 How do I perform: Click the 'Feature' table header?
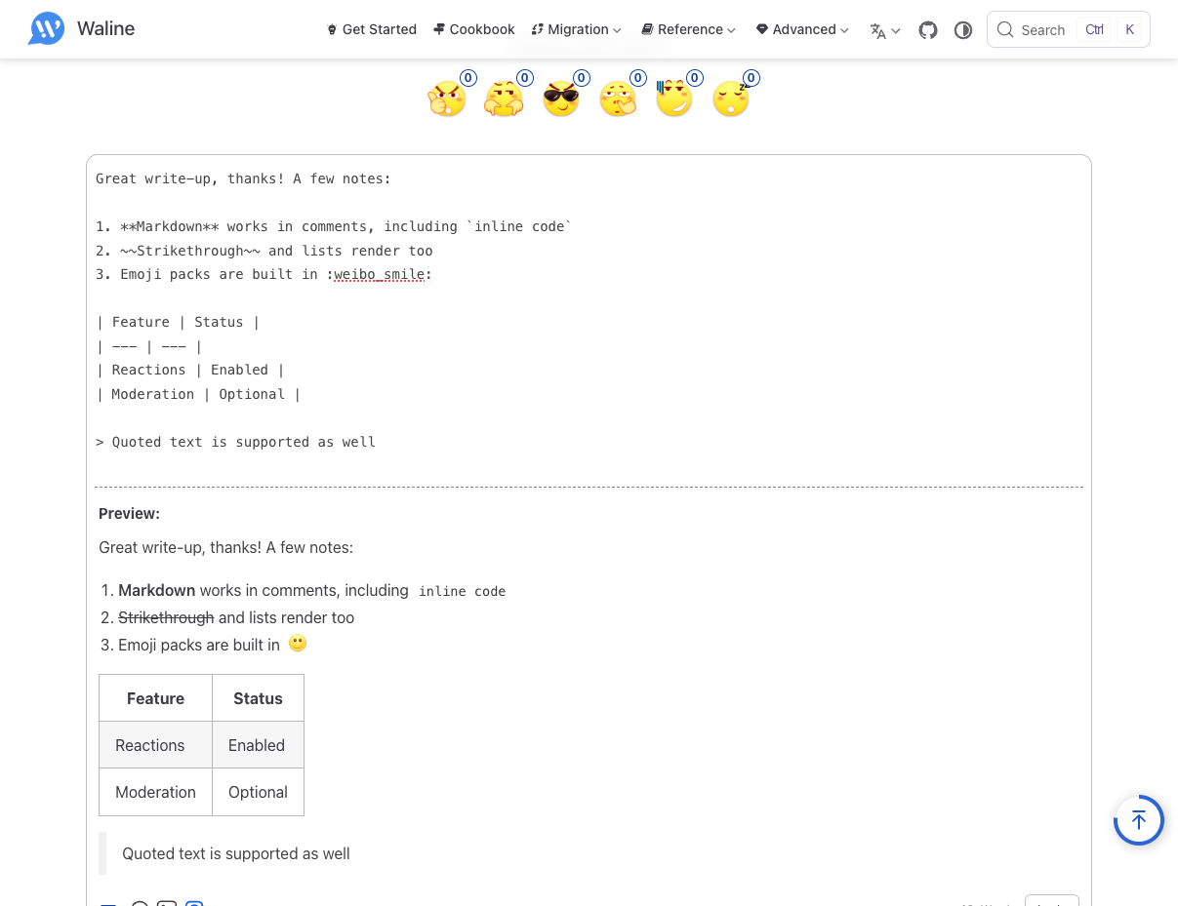(155, 698)
